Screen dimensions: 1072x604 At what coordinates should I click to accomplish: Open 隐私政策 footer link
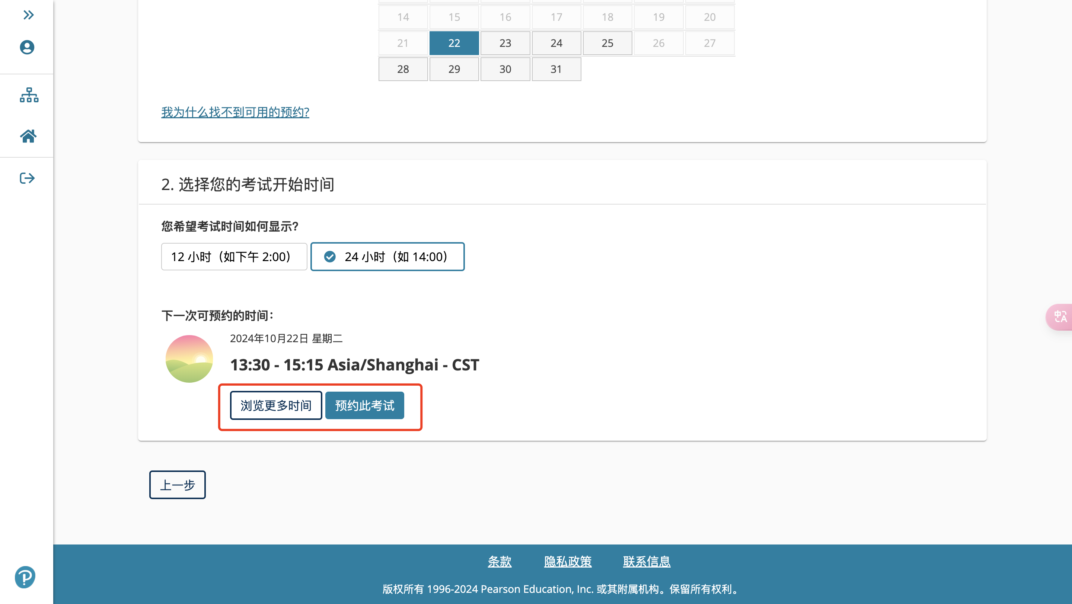coord(568,562)
